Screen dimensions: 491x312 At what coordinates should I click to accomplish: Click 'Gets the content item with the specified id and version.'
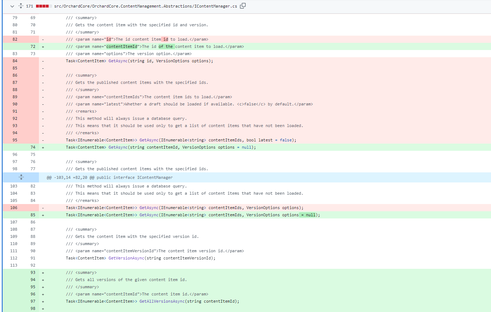click(137, 25)
